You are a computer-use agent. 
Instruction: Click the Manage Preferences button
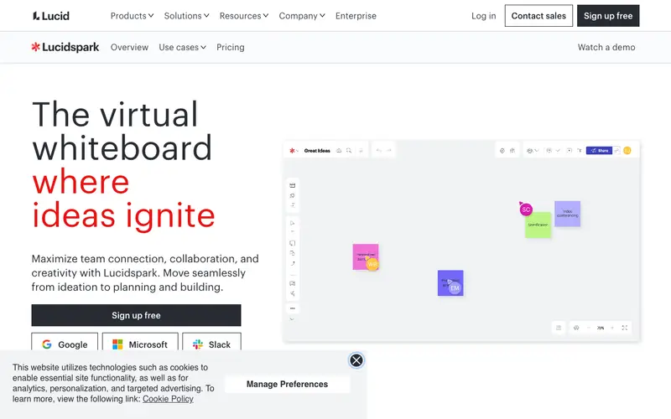click(287, 384)
